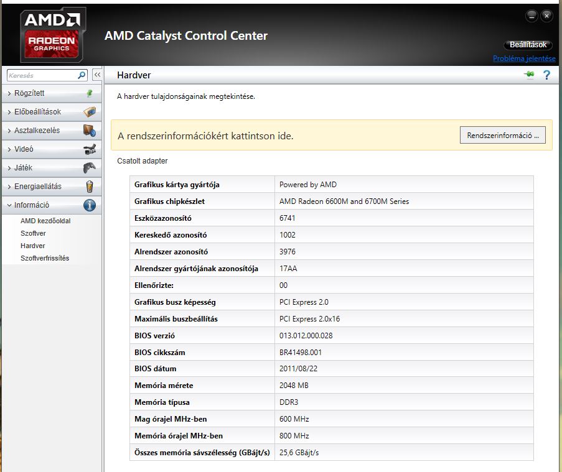Image resolution: width=562 pixels, height=472 pixels.
Task: Click the Játék gamepad icon
Action: pyautogui.click(x=90, y=168)
